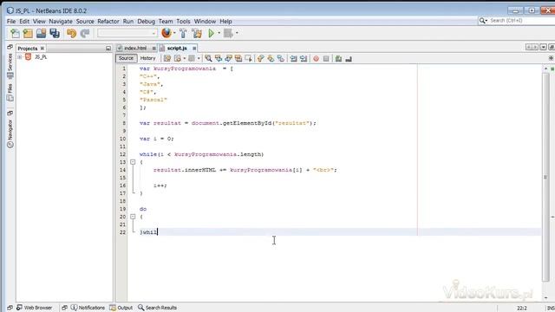Viewport: 555px width, 312px height.
Task: Collapse the while block fold at line 13
Action: (x=133, y=162)
